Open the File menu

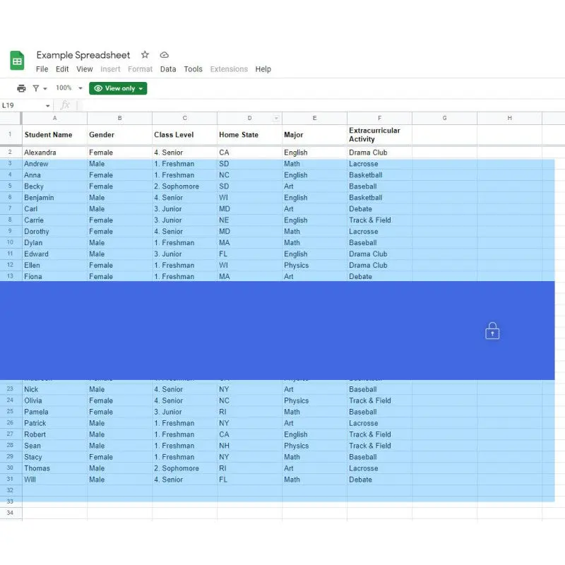pyautogui.click(x=42, y=69)
